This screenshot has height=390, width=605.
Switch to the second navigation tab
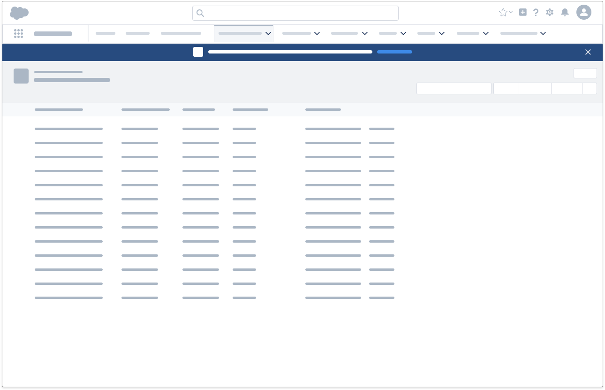[137, 33]
